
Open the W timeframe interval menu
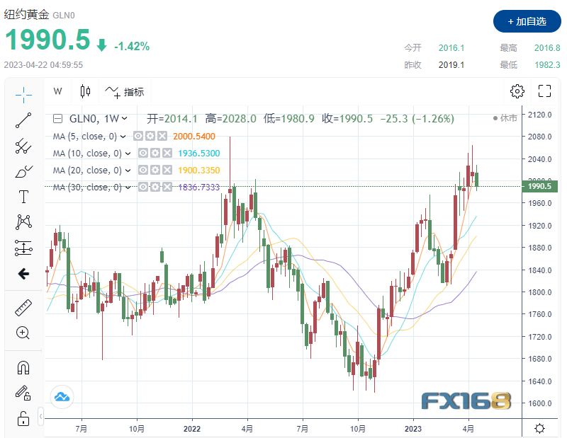click(x=58, y=91)
